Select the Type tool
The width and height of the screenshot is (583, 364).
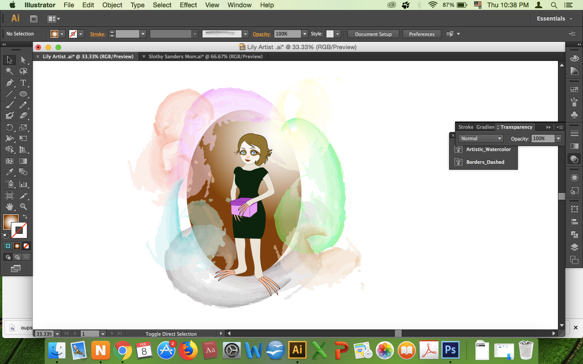pyautogui.click(x=23, y=83)
